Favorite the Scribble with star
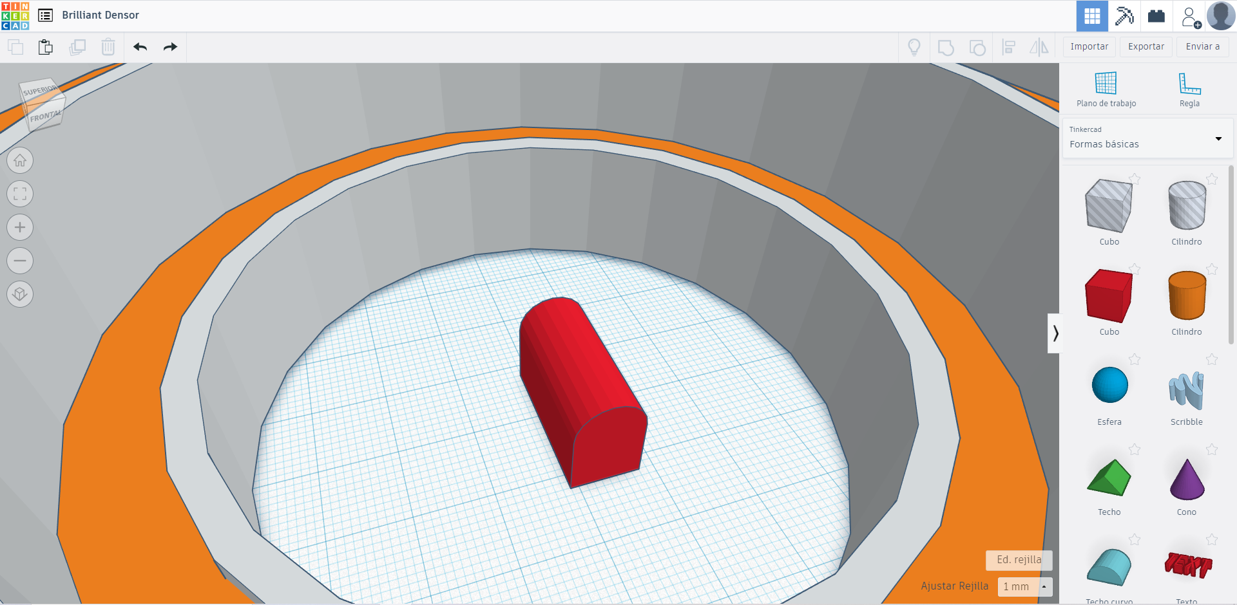 coord(1212,359)
